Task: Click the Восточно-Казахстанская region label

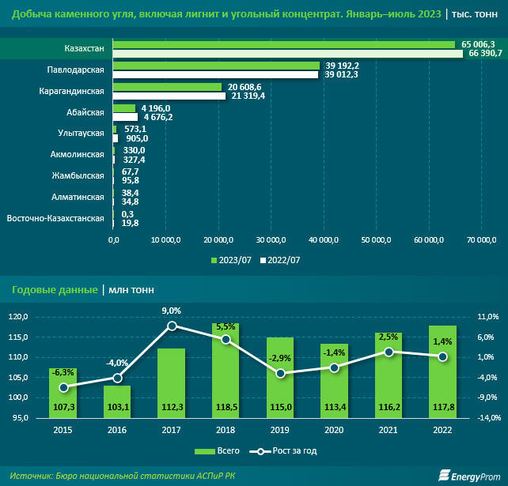Action: point(55,218)
